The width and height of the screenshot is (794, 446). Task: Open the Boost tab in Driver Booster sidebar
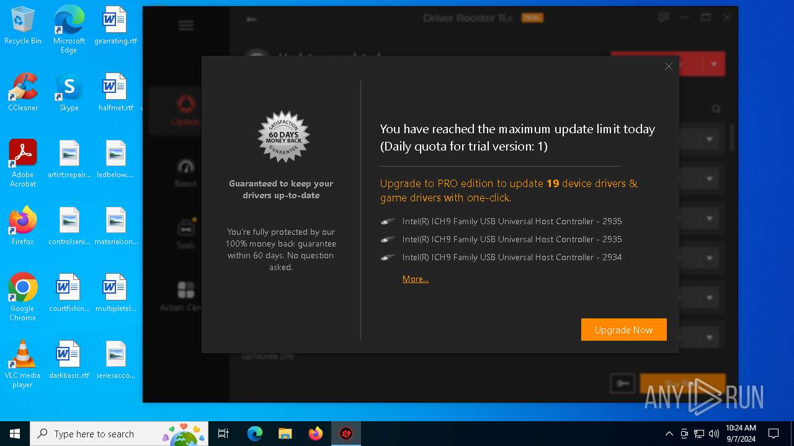coord(185,173)
